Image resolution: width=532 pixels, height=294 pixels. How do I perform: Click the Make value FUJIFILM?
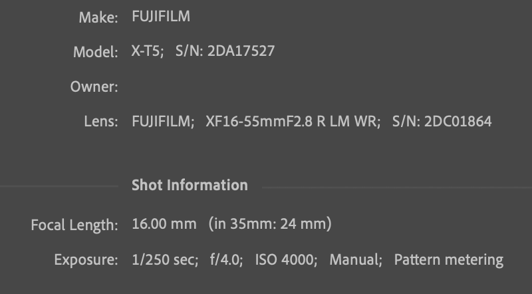[x=161, y=17]
